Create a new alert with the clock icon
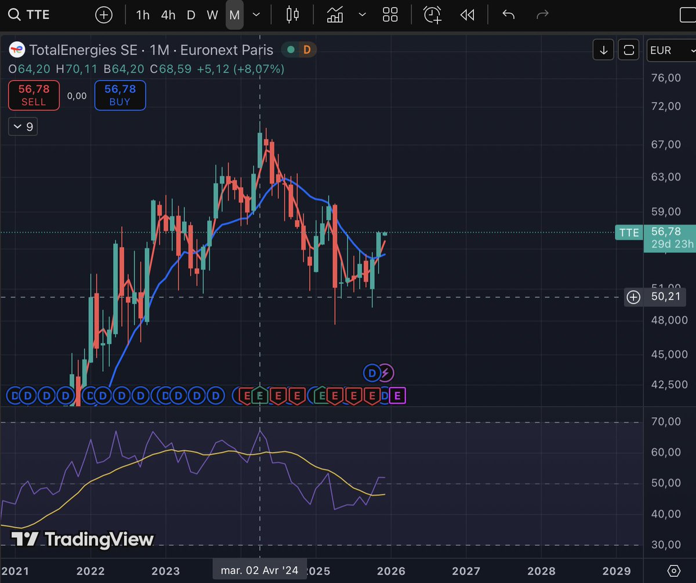Viewport: 696px width, 583px height. tap(433, 15)
